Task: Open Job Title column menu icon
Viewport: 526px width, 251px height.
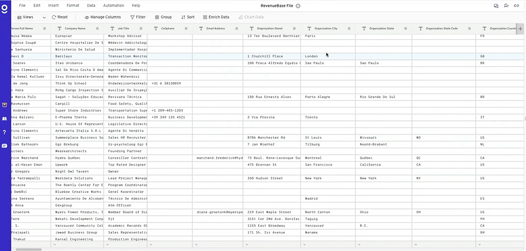Action: pos(141,28)
